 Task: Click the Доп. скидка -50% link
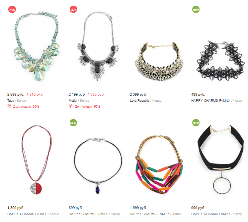click(87, 107)
